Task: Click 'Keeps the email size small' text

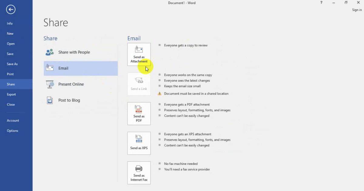Action: [x=182, y=86]
